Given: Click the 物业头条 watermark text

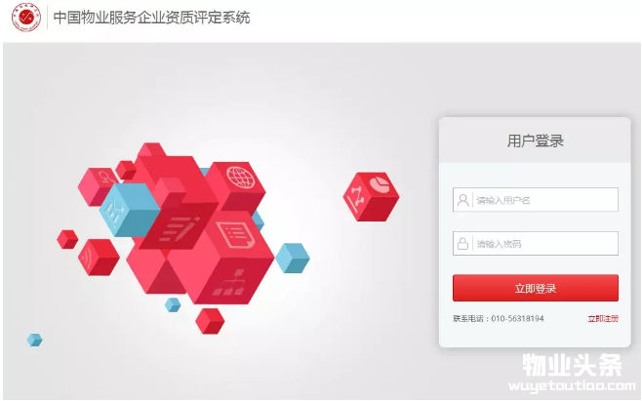Looking at the screenshot, I should click(573, 365).
